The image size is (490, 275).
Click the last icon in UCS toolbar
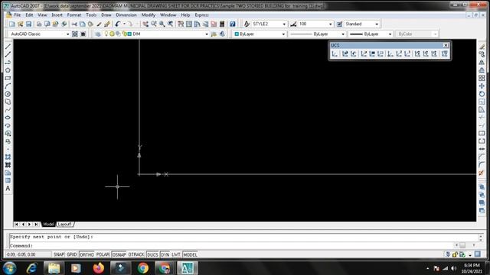[444, 54]
